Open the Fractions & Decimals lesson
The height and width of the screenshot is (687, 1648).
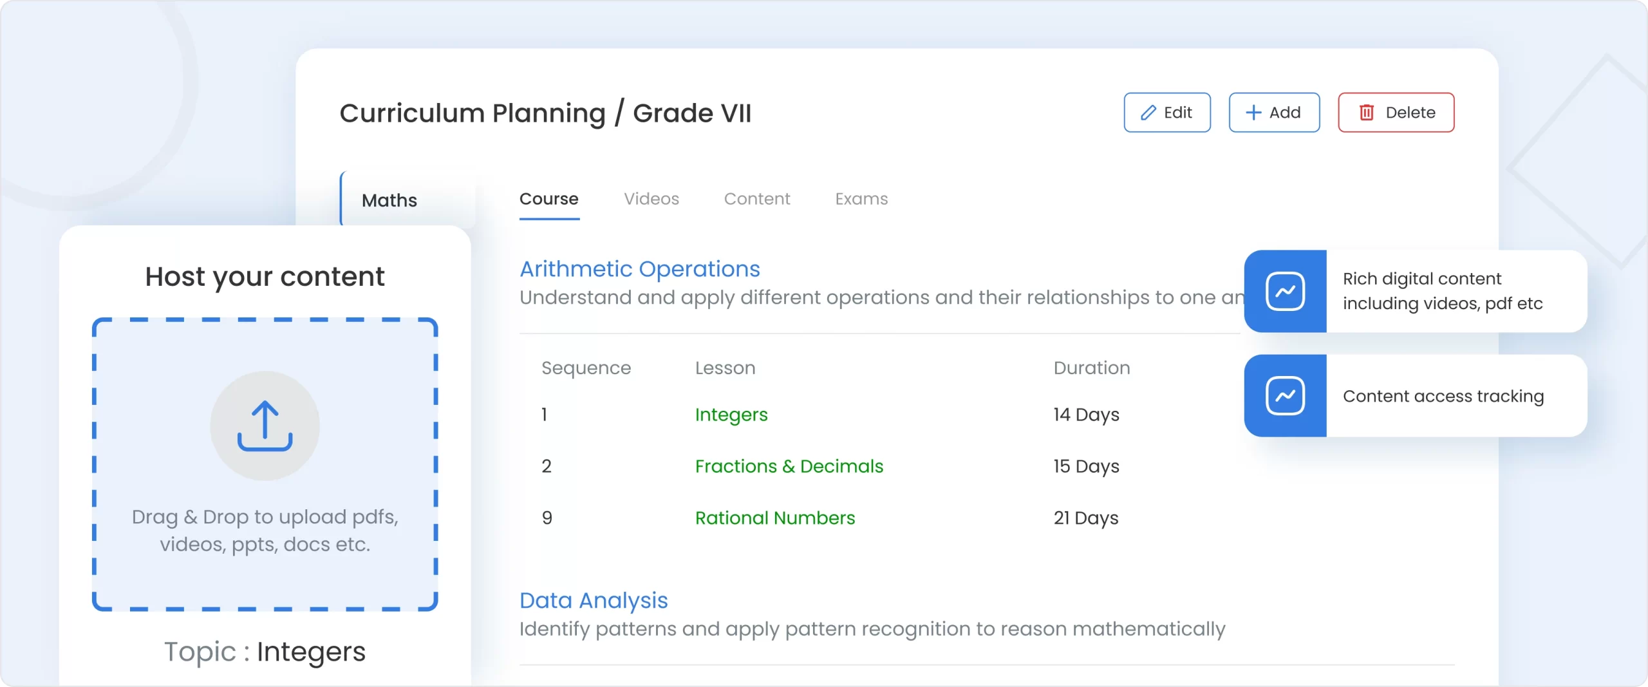[x=790, y=466]
